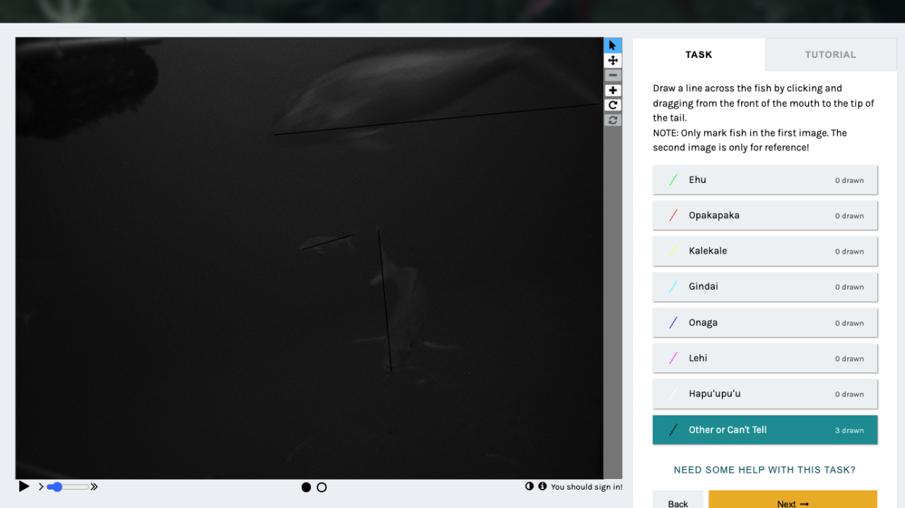This screenshot has height=508, width=905.
Task: Select the Kalekale species option
Action: (765, 251)
